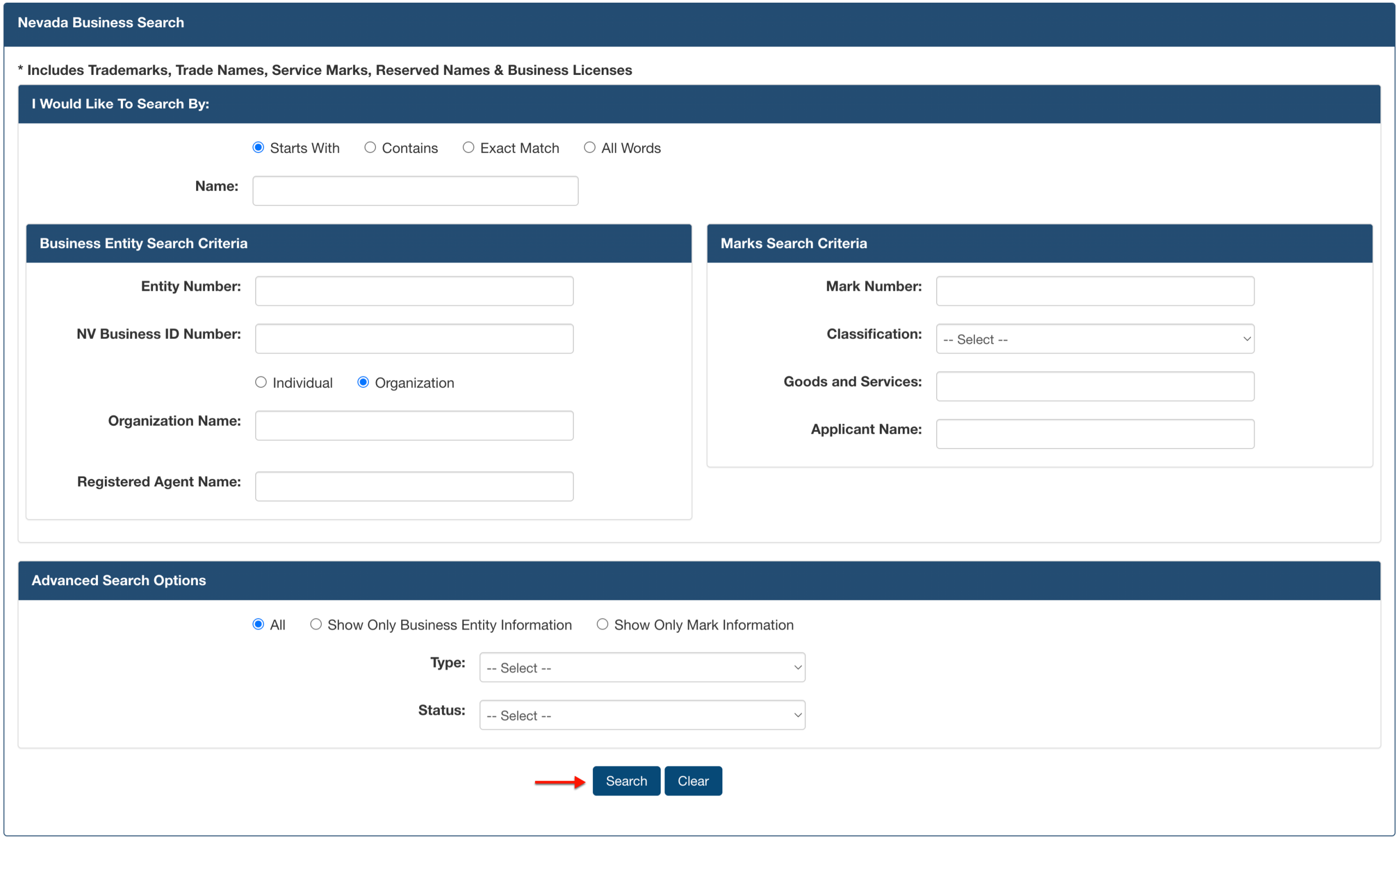Click into the Entity Number field
Viewport: 1399px width, 883px height.
(414, 291)
